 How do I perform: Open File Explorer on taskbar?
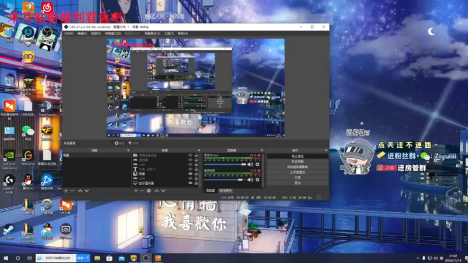point(97,258)
